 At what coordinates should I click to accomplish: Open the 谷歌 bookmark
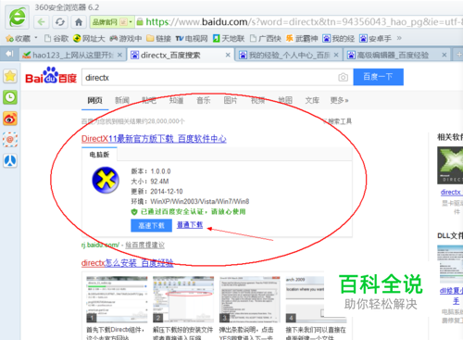click(x=56, y=38)
